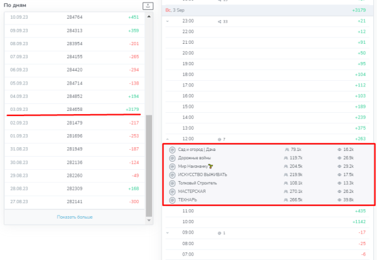Click the avatar icon beside ТЕХНАРЬ
377x260 pixels.
pos(173,199)
